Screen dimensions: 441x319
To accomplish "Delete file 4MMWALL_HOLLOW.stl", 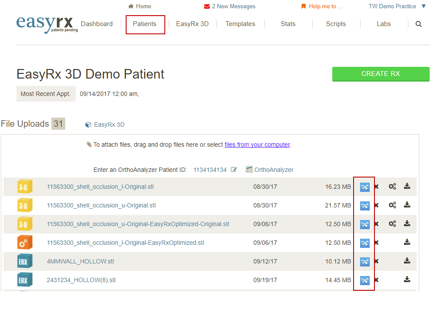I will point(377,261).
